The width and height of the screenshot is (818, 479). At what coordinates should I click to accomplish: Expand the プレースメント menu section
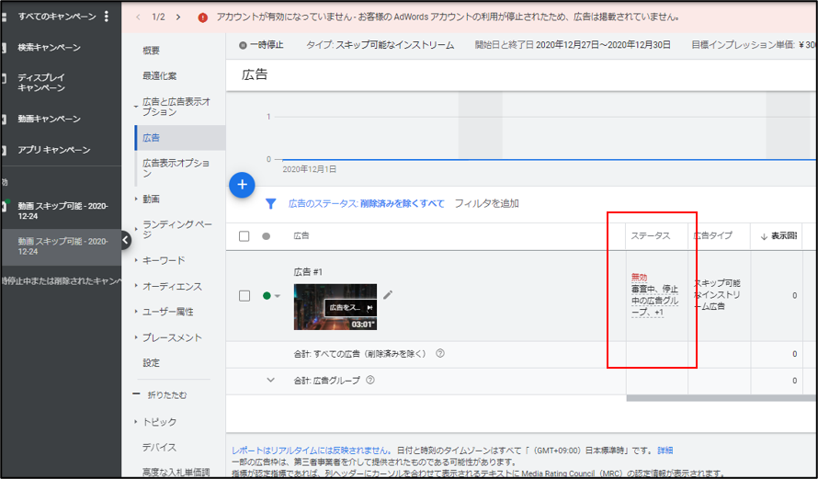tap(136, 337)
